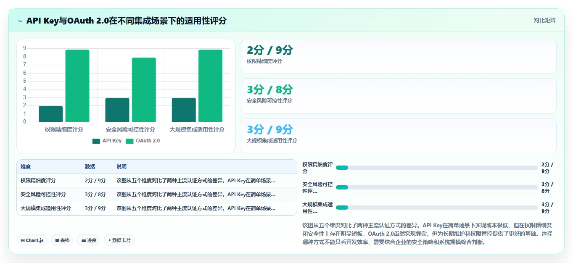Screen dimensions: 573x263
Task: Click API Key bar for 安全风险可控性评分
Action: 117,110
